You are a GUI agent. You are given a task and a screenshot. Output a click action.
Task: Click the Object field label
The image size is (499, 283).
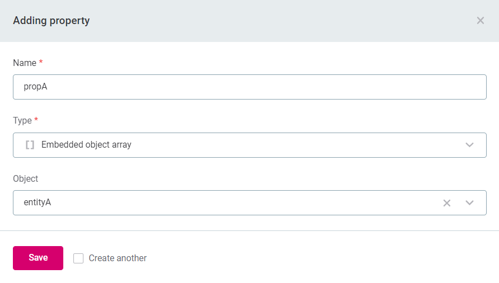pos(26,179)
